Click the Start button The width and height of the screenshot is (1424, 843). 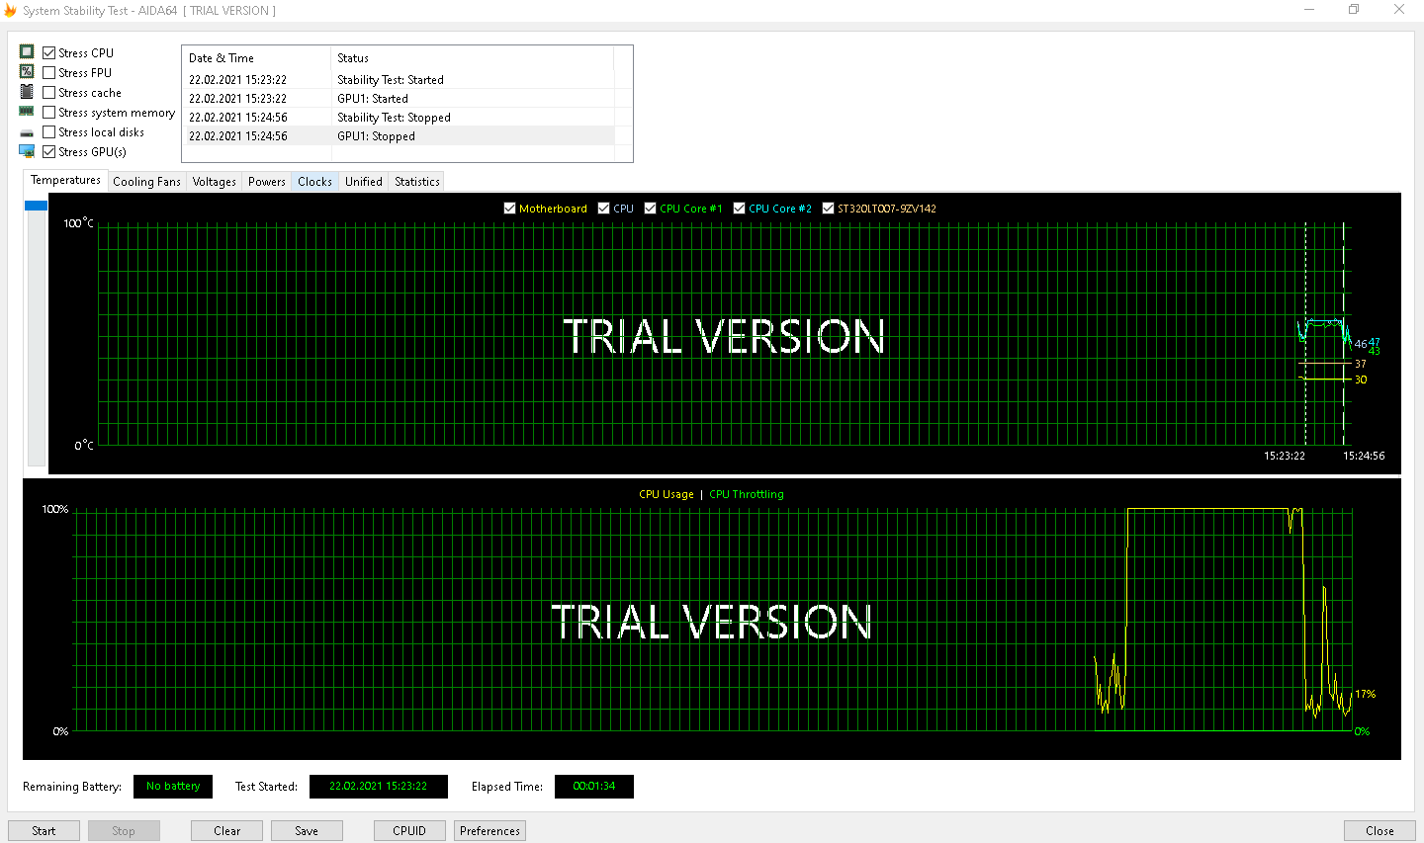coord(44,831)
